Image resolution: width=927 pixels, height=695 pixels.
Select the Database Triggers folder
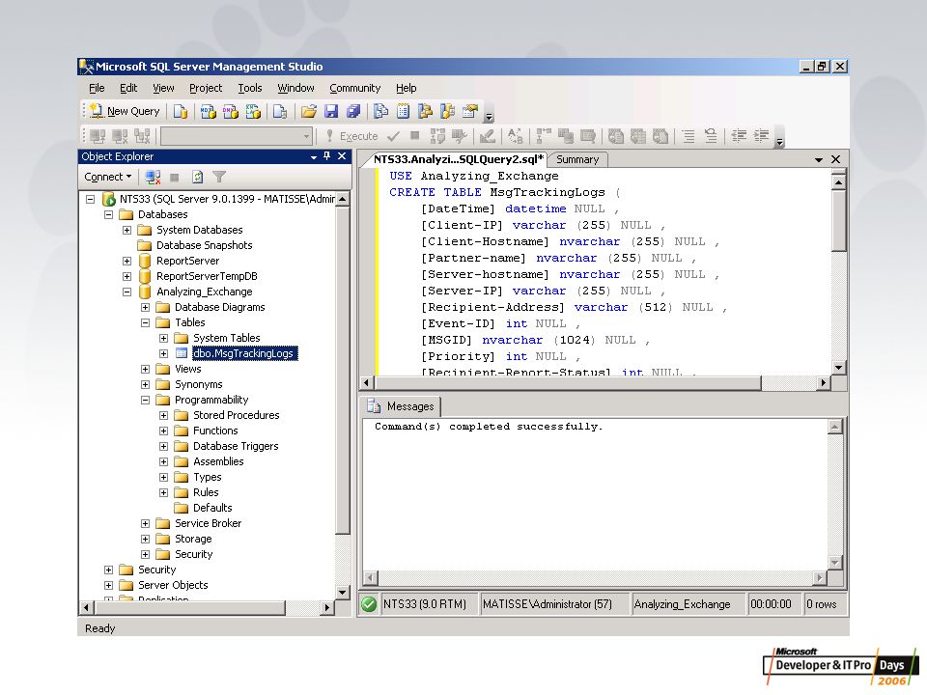point(236,446)
